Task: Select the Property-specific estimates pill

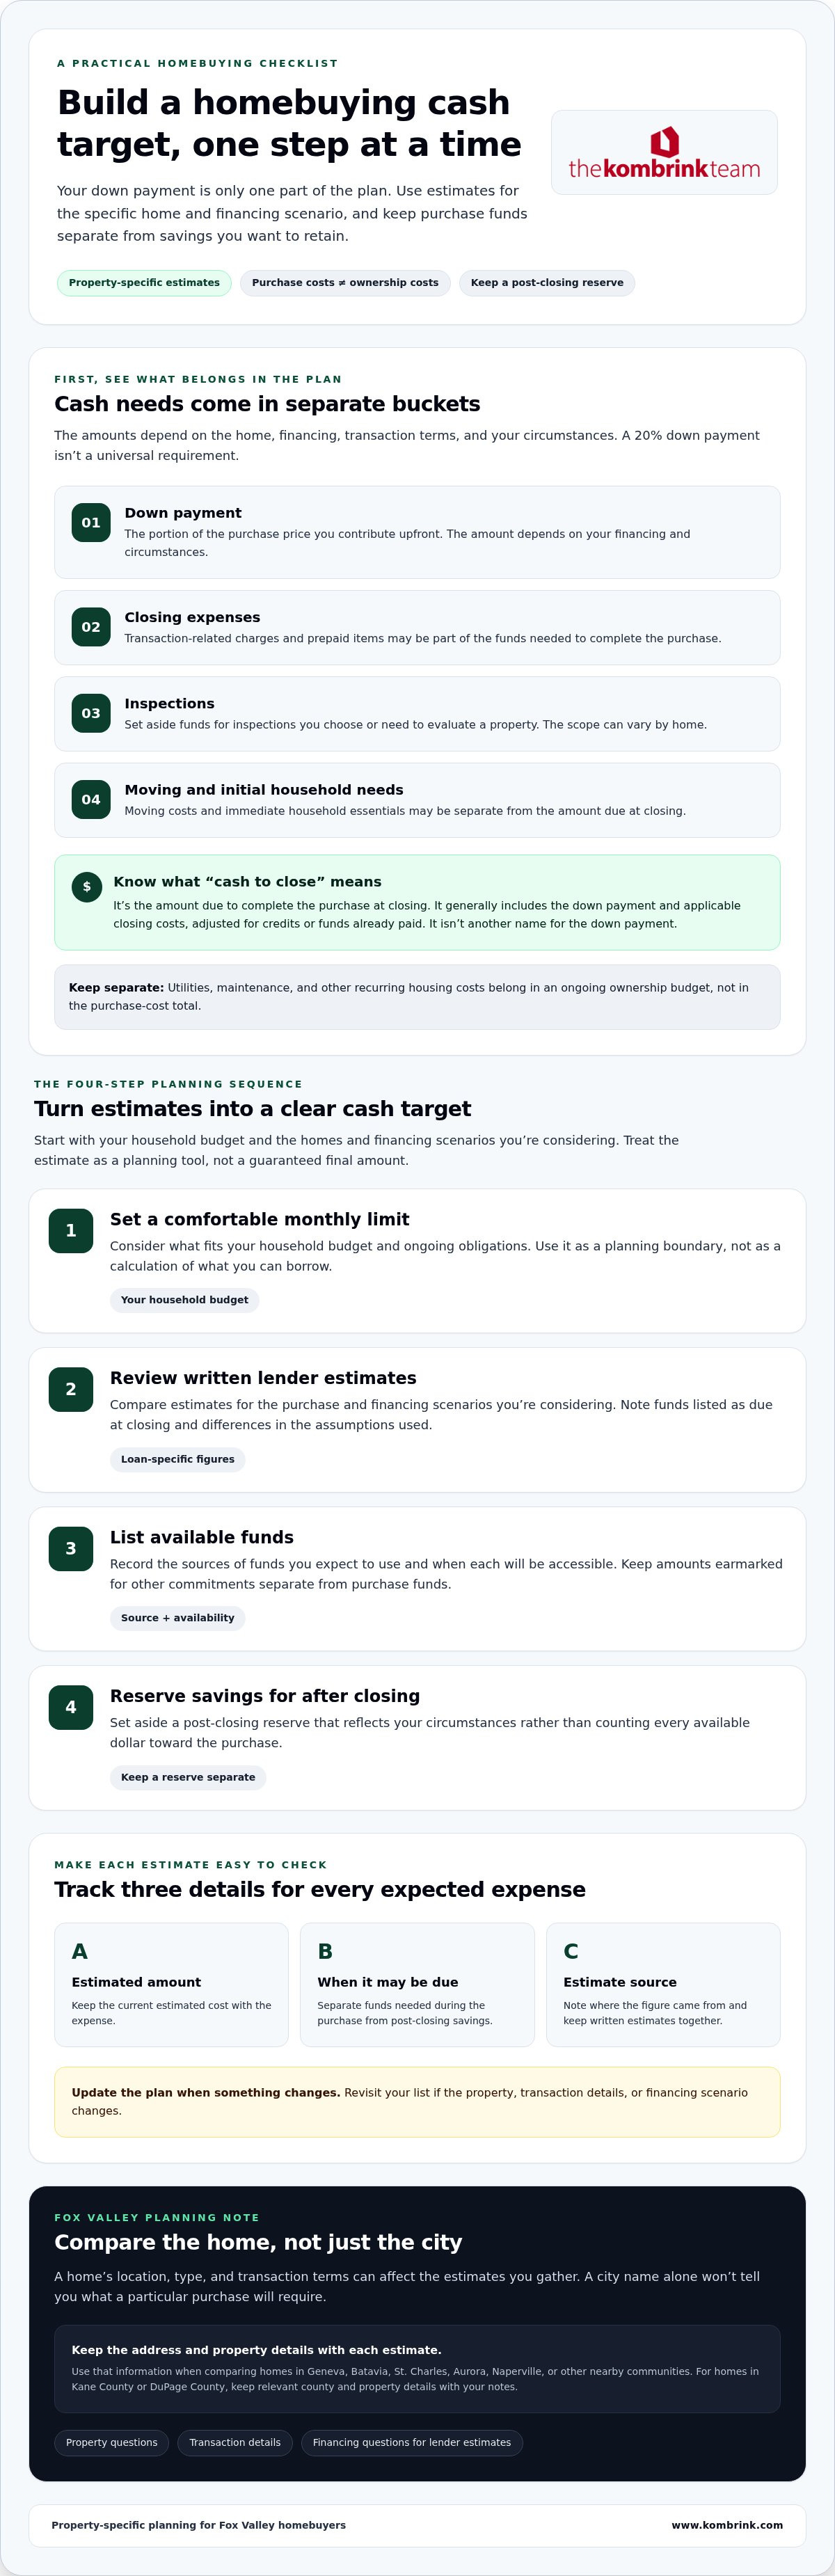Action: 144,283
